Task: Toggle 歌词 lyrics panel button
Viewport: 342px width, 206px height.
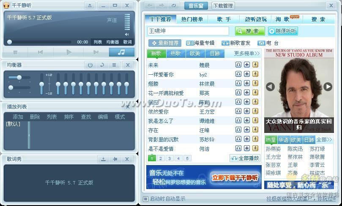Action: click(x=127, y=42)
